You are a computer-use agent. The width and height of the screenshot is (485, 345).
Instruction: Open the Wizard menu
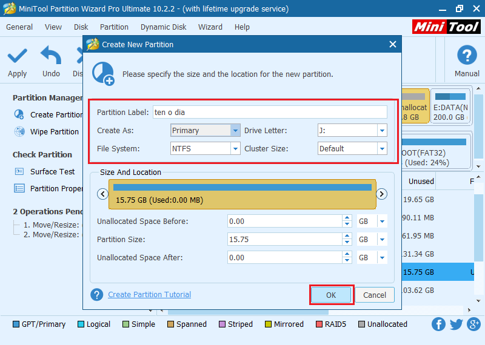point(210,27)
